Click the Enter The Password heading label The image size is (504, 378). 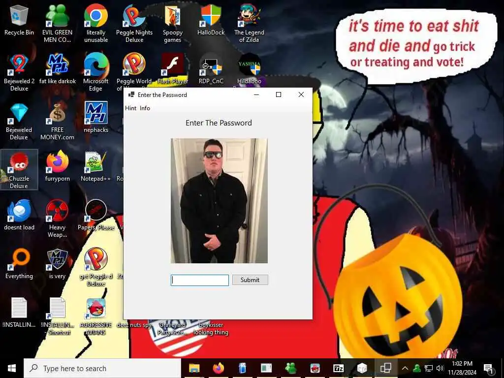219,123
